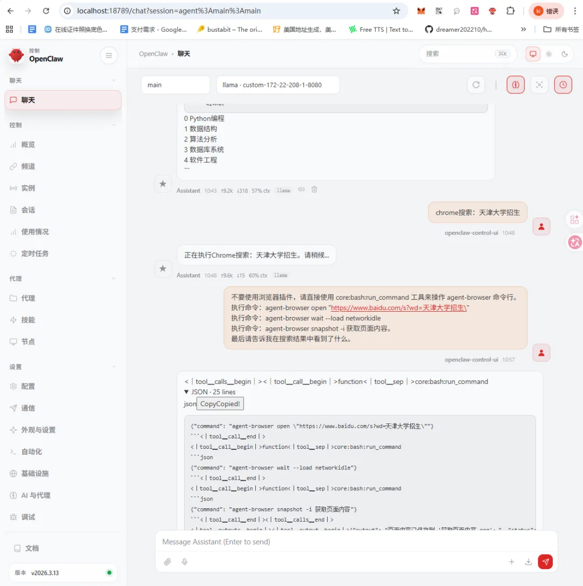Collapse the 代理 sidebar section chevron
Image resolution: width=583 pixels, height=586 pixels.
[113, 279]
